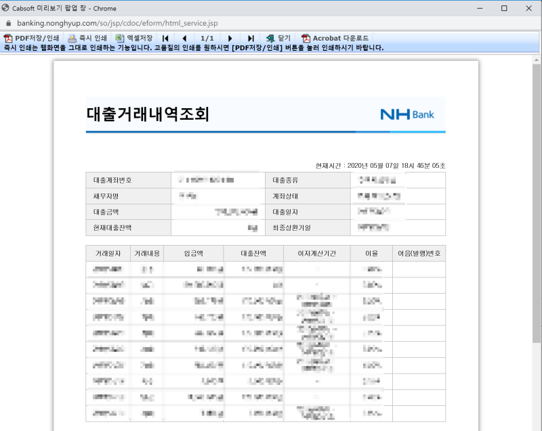
Task: Click the 대출종류 label
Action: click(285, 180)
